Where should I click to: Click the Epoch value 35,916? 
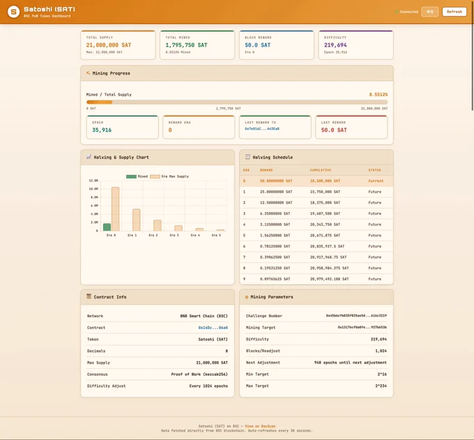pos(102,130)
